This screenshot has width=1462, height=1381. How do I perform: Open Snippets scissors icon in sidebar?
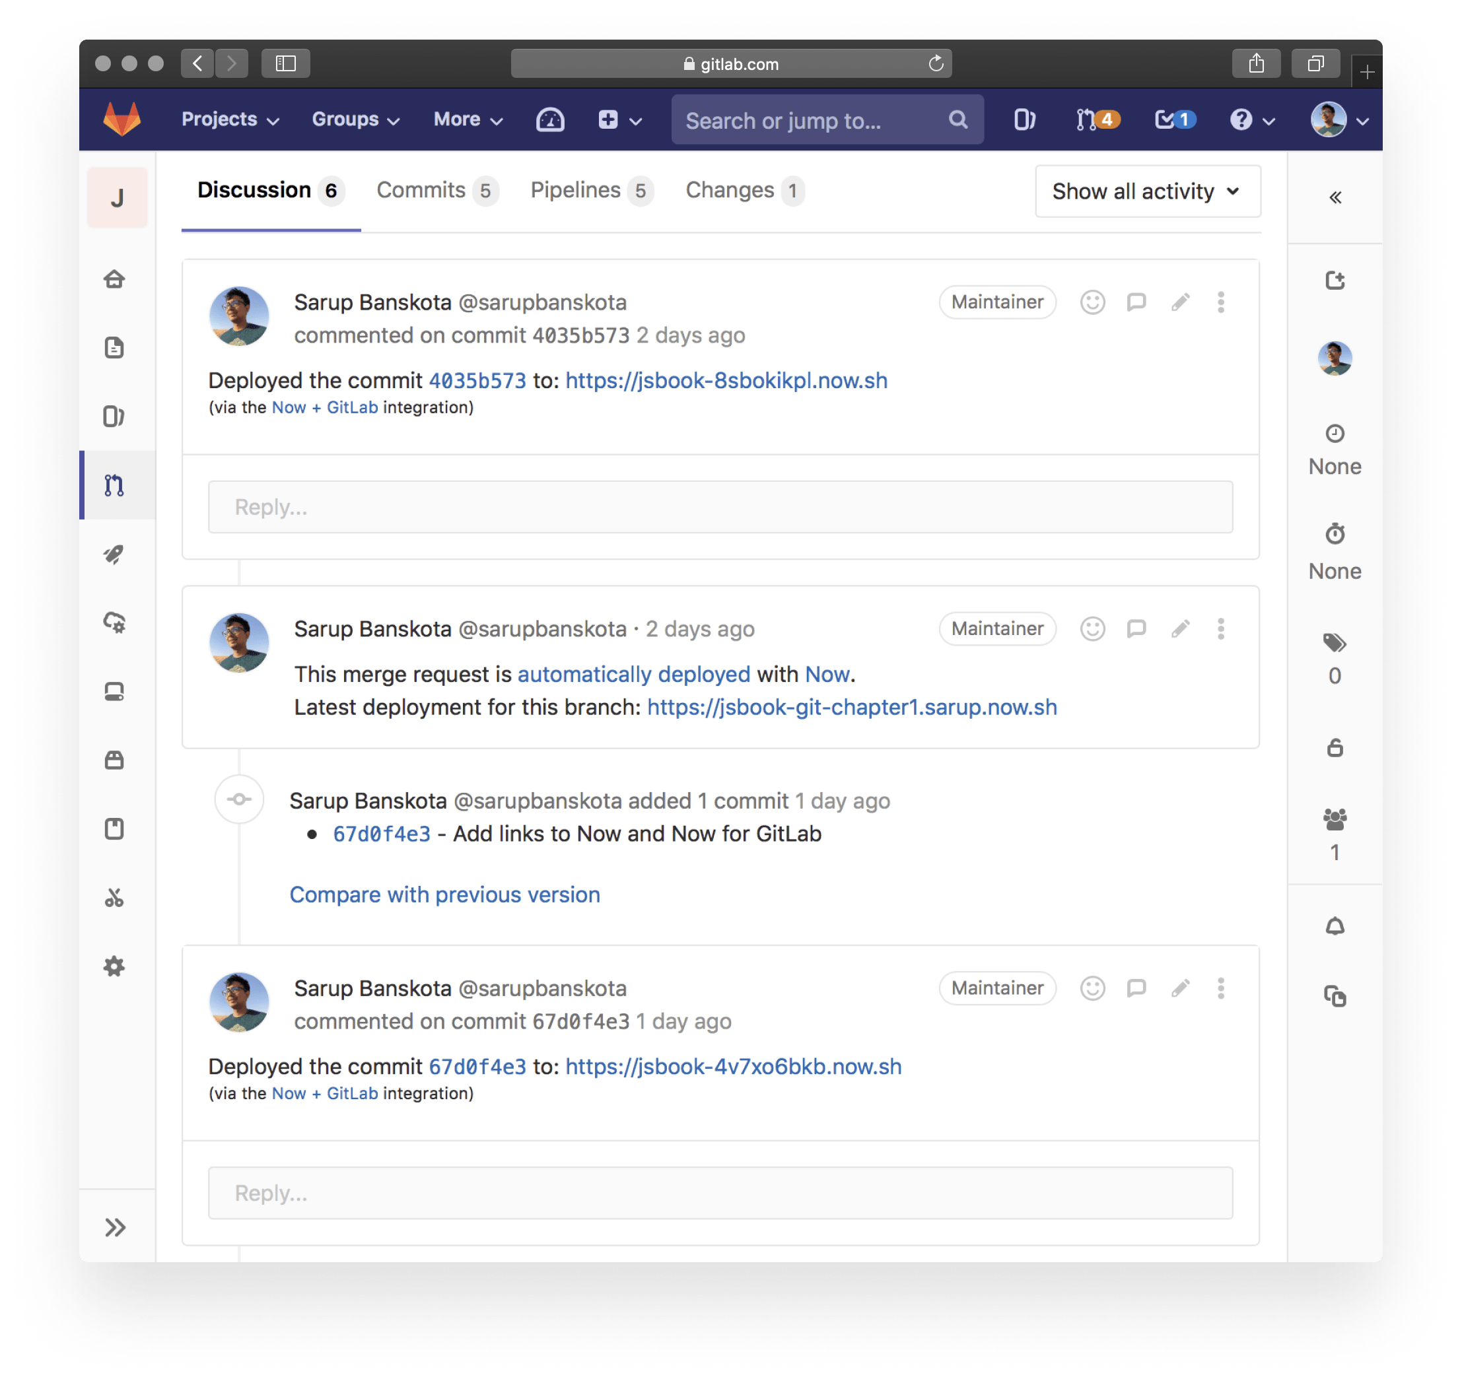(x=114, y=897)
